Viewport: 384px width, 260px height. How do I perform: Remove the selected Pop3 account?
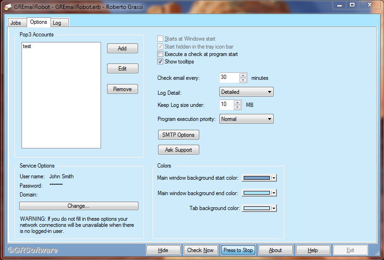(x=122, y=89)
